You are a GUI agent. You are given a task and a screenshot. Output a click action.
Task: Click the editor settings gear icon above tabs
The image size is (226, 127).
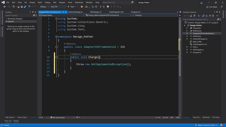tap(180, 12)
